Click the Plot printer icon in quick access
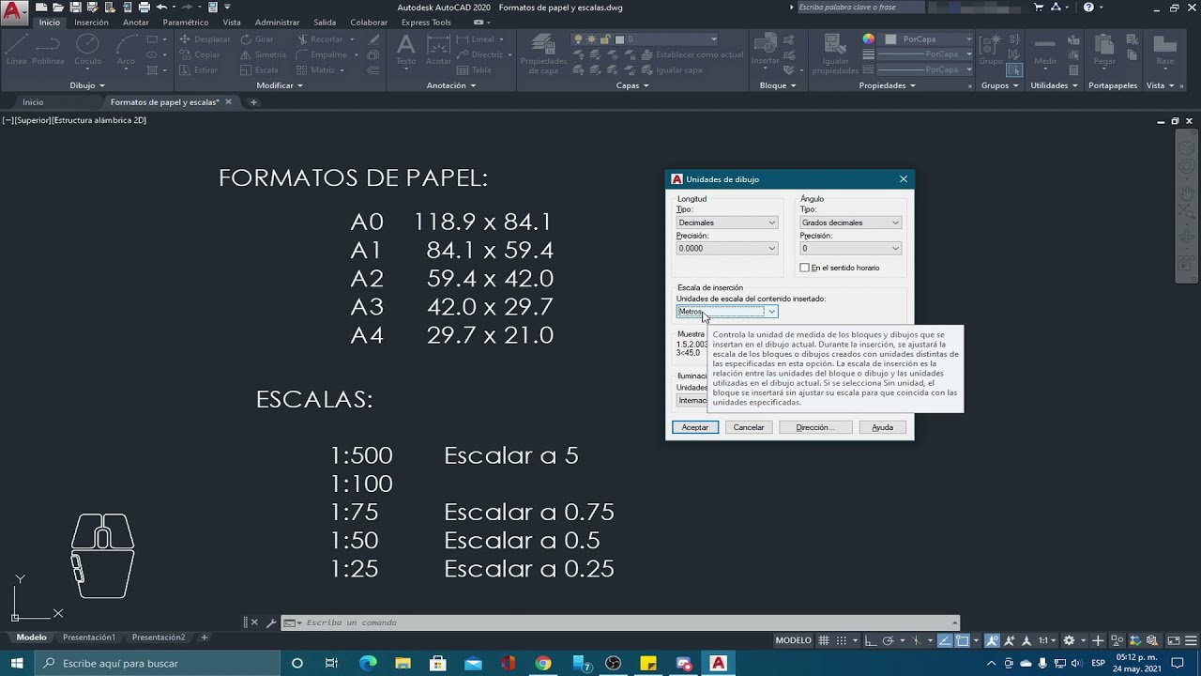Image resolution: width=1201 pixels, height=676 pixels. click(144, 7)
